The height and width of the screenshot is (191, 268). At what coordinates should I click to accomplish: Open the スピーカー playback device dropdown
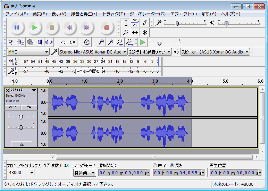pos(215,52)
